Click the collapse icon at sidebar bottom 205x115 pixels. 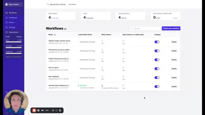pos(7,113)
